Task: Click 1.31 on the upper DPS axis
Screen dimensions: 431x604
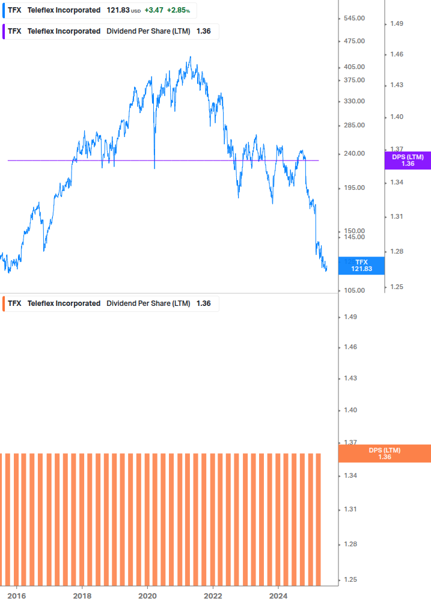Action: click(397, 217)
